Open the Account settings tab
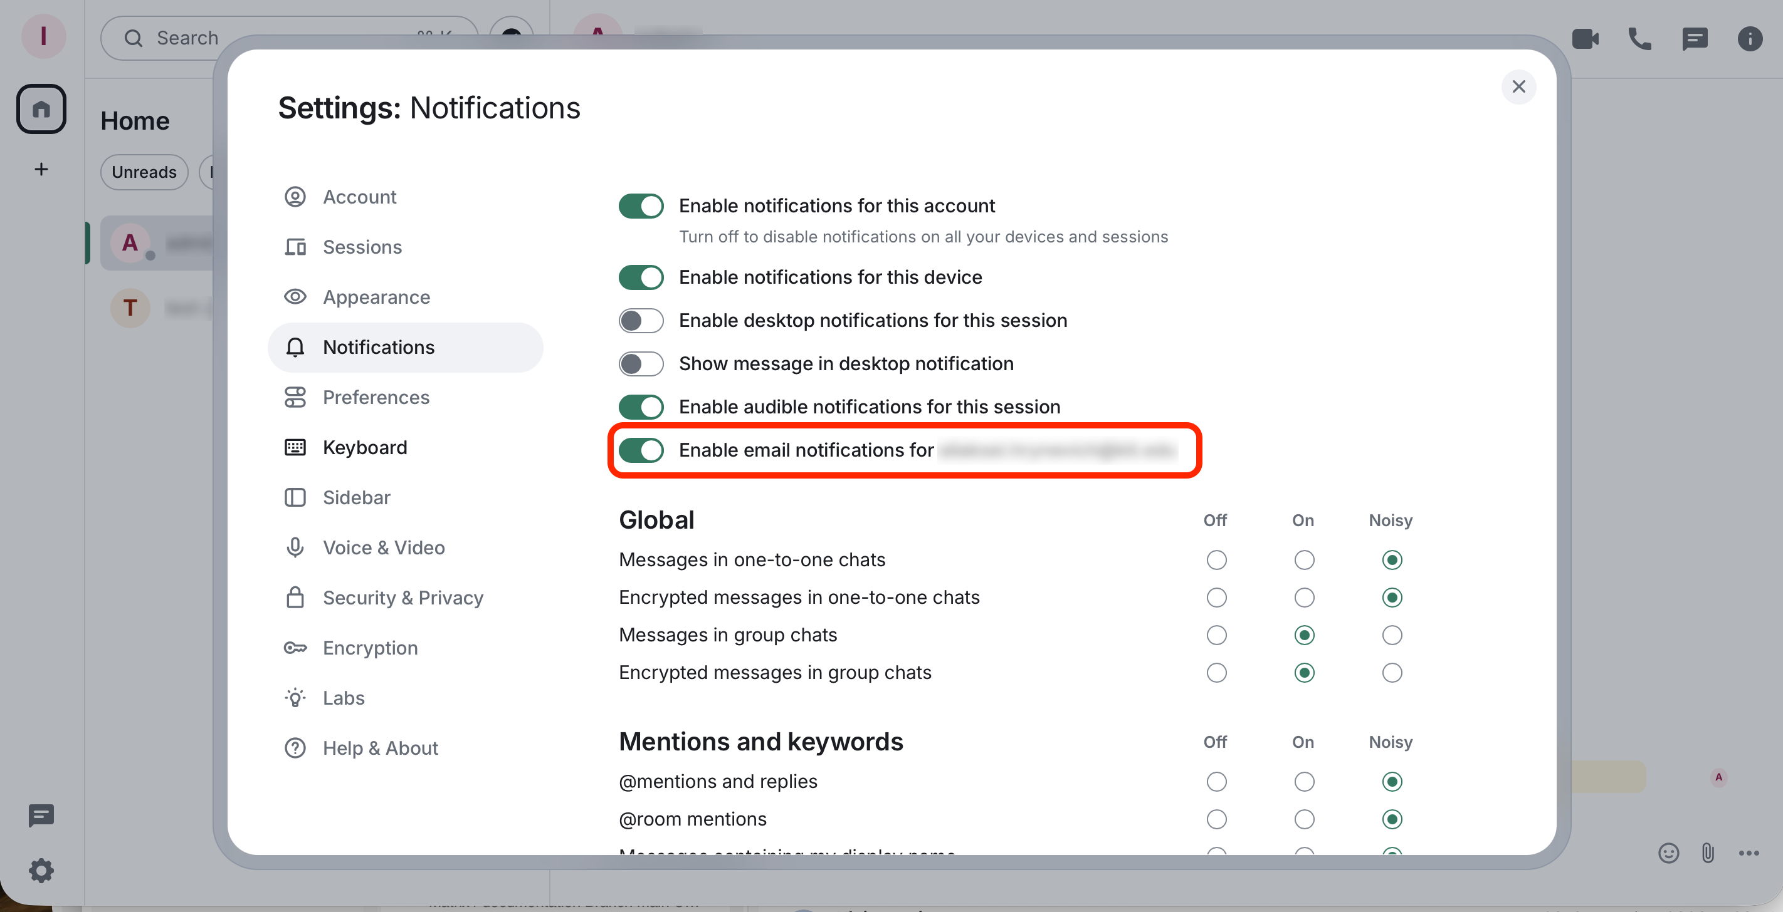Image resolution: width=1783 pixels, height=912 pixels. (405, 197)
